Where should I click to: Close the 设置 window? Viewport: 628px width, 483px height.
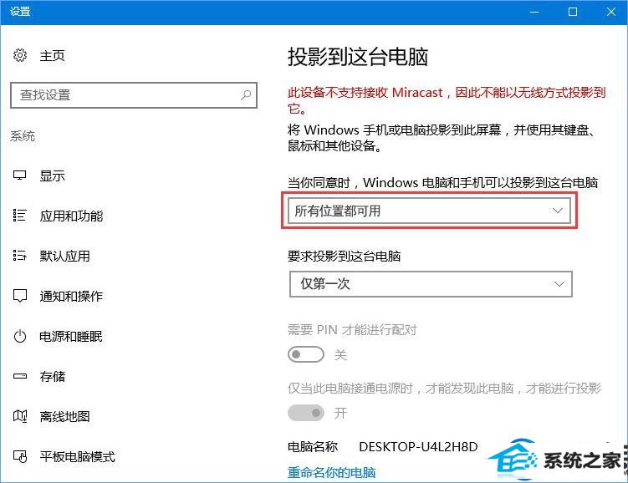610,12
